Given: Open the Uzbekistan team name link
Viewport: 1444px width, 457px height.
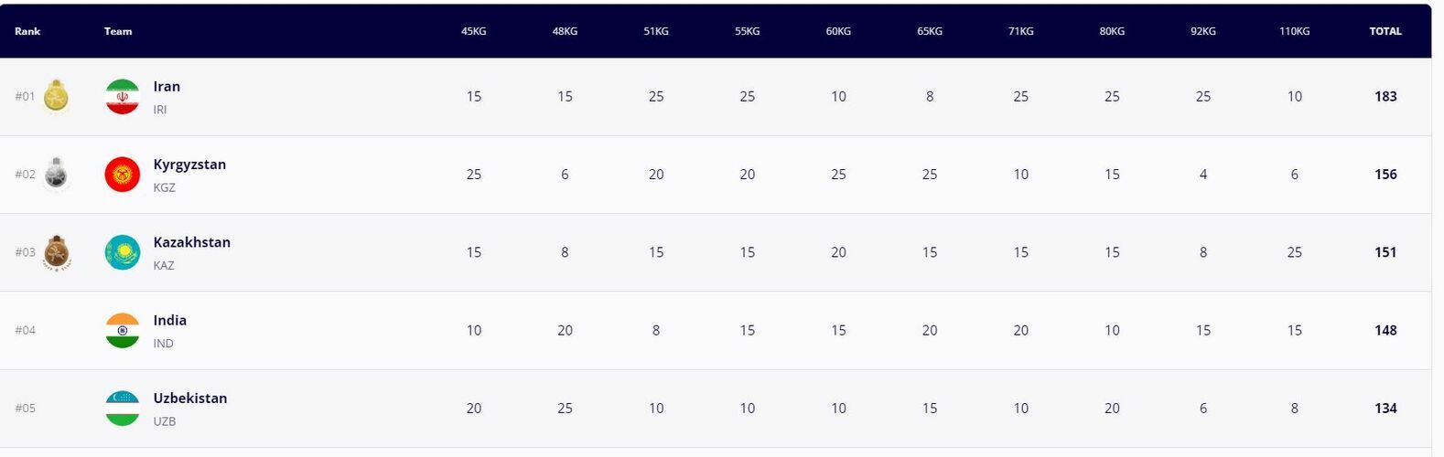Looking at the screenshot, I should (x=189, y=399).
